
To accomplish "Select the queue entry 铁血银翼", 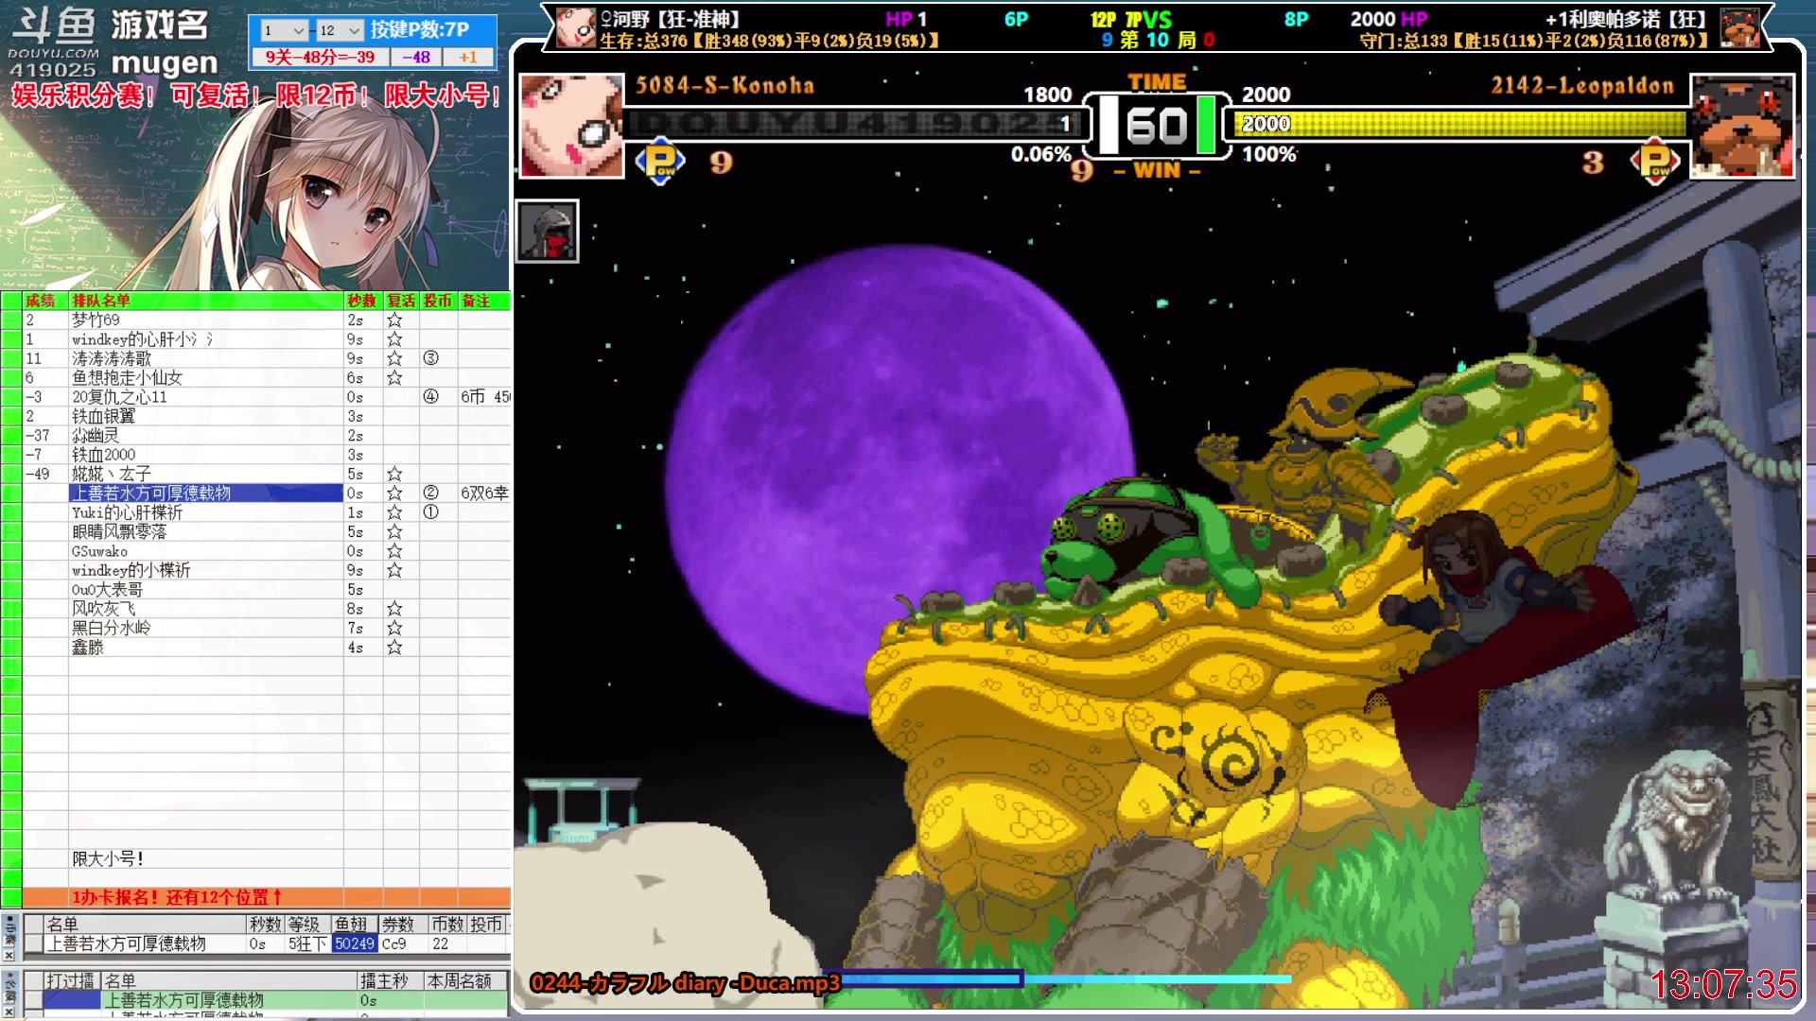I will tap(206, 417).
